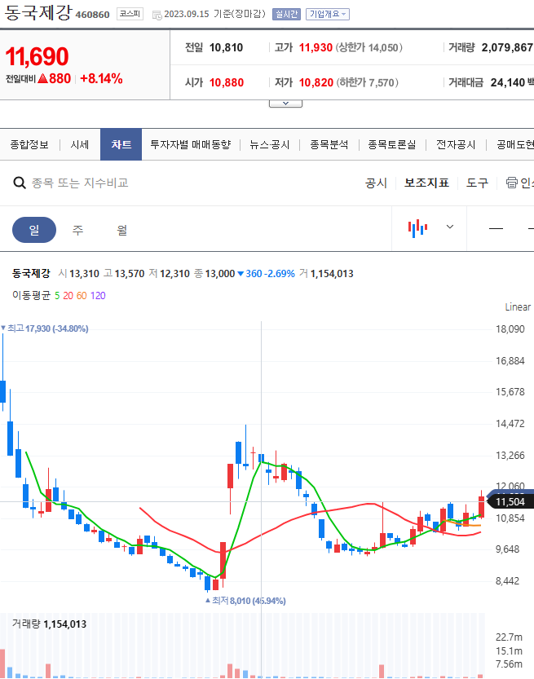
Task: Open the 전자공시 tab
Action: (456, 144)
